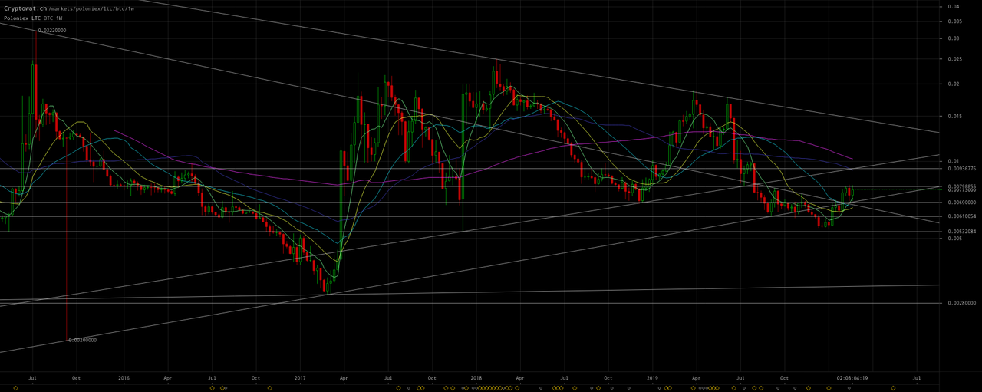Click the 0.03220000 high price label
The width and height of the screenshot is (982, 392).
(x=52, y=30)
